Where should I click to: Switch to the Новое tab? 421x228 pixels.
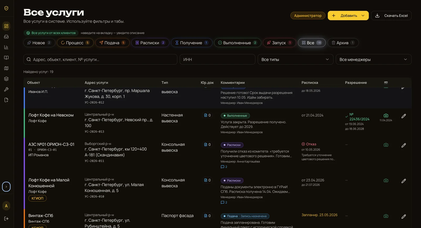tap(39, 43)
